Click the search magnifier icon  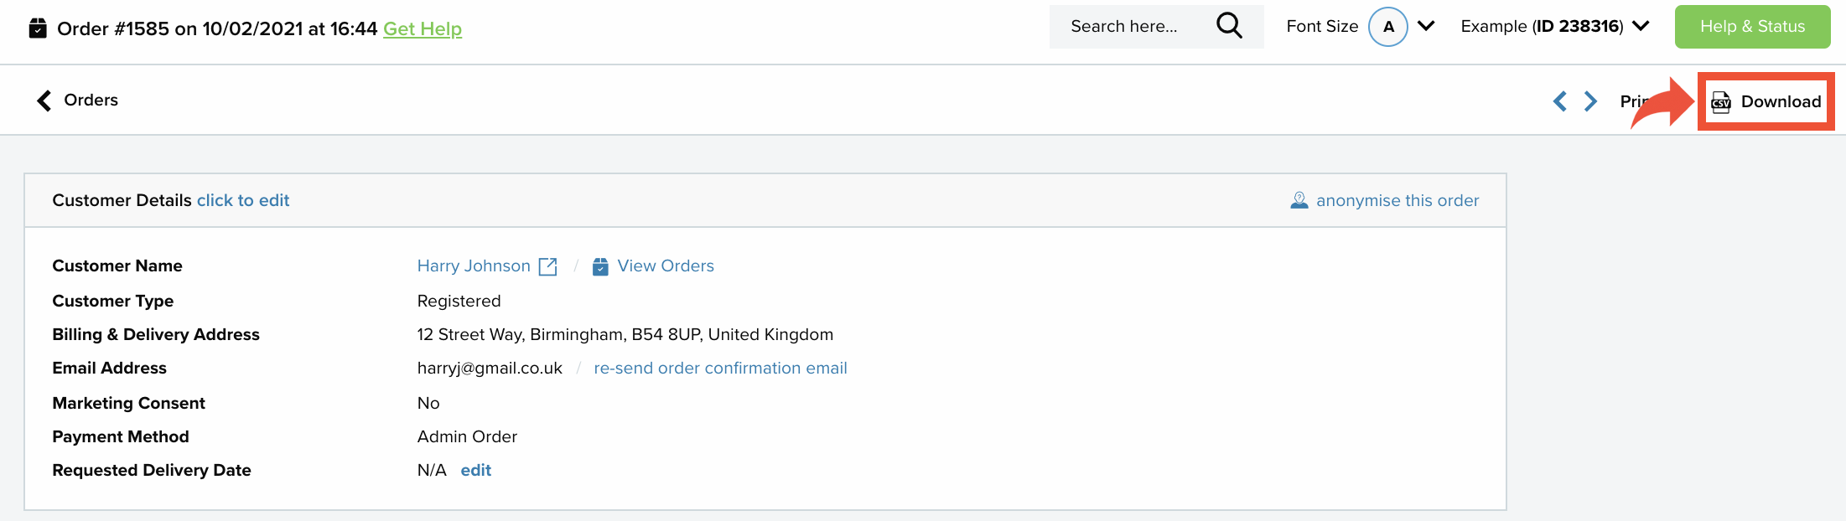click(x=1229, y=26)
